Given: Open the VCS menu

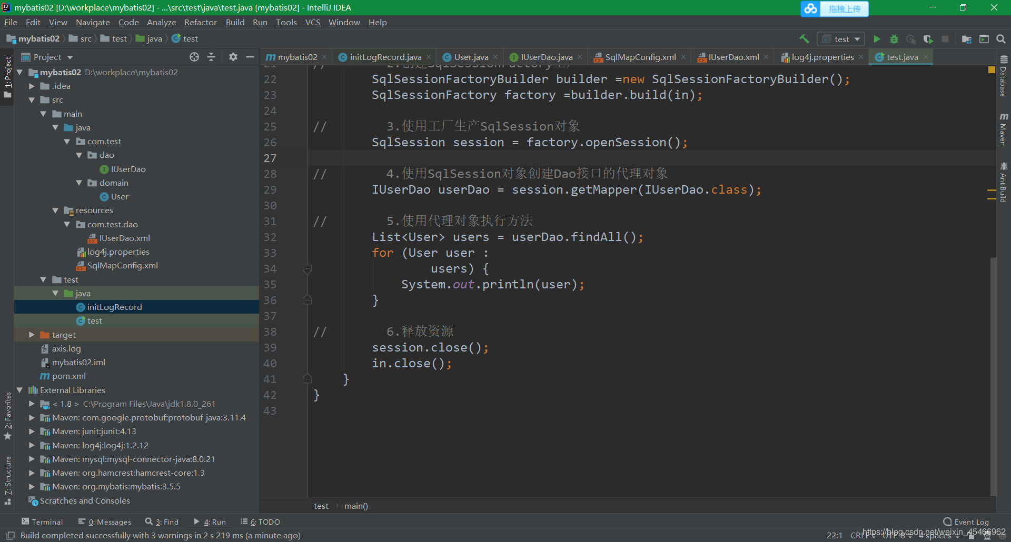Looking at the screenshot, I should point(313,22).
